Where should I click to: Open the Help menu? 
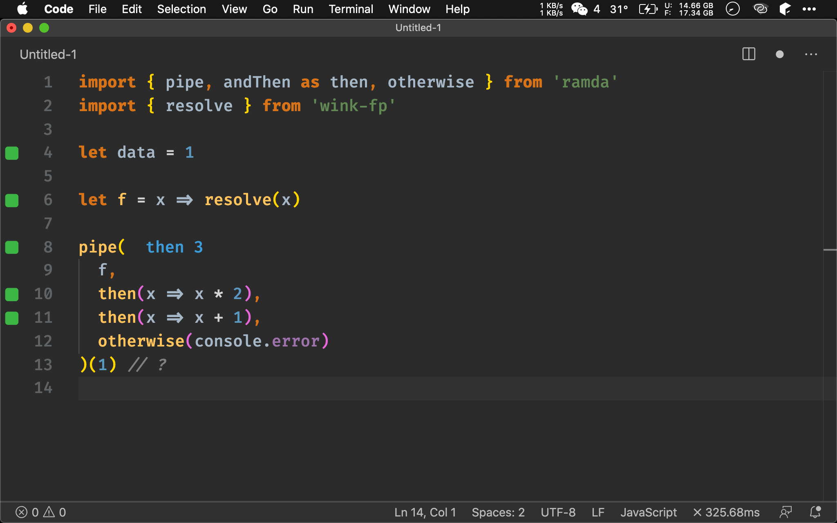pyautogui.click(x=457, y=9)
